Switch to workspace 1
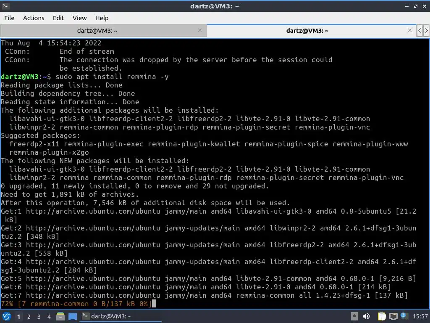430x323 pixels. 18,317
